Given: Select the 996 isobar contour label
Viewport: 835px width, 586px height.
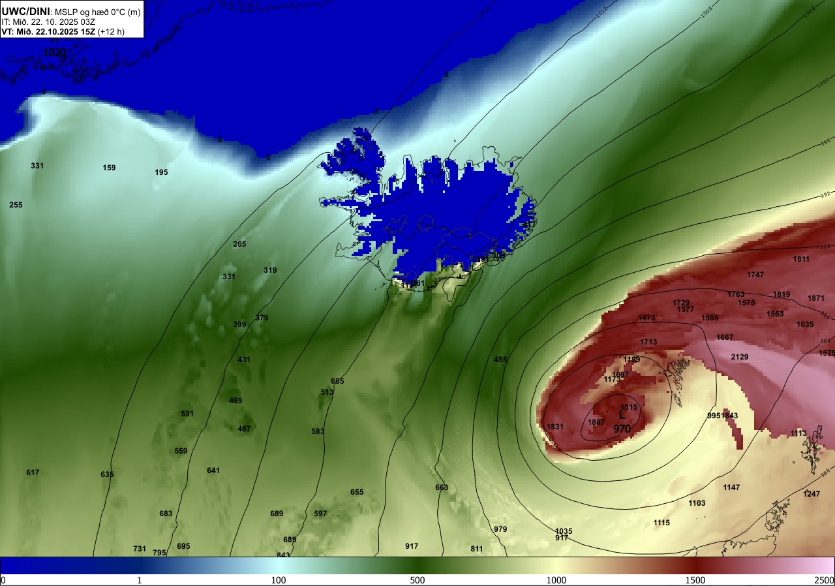Looking at the screenshot, I should (825, 142).
